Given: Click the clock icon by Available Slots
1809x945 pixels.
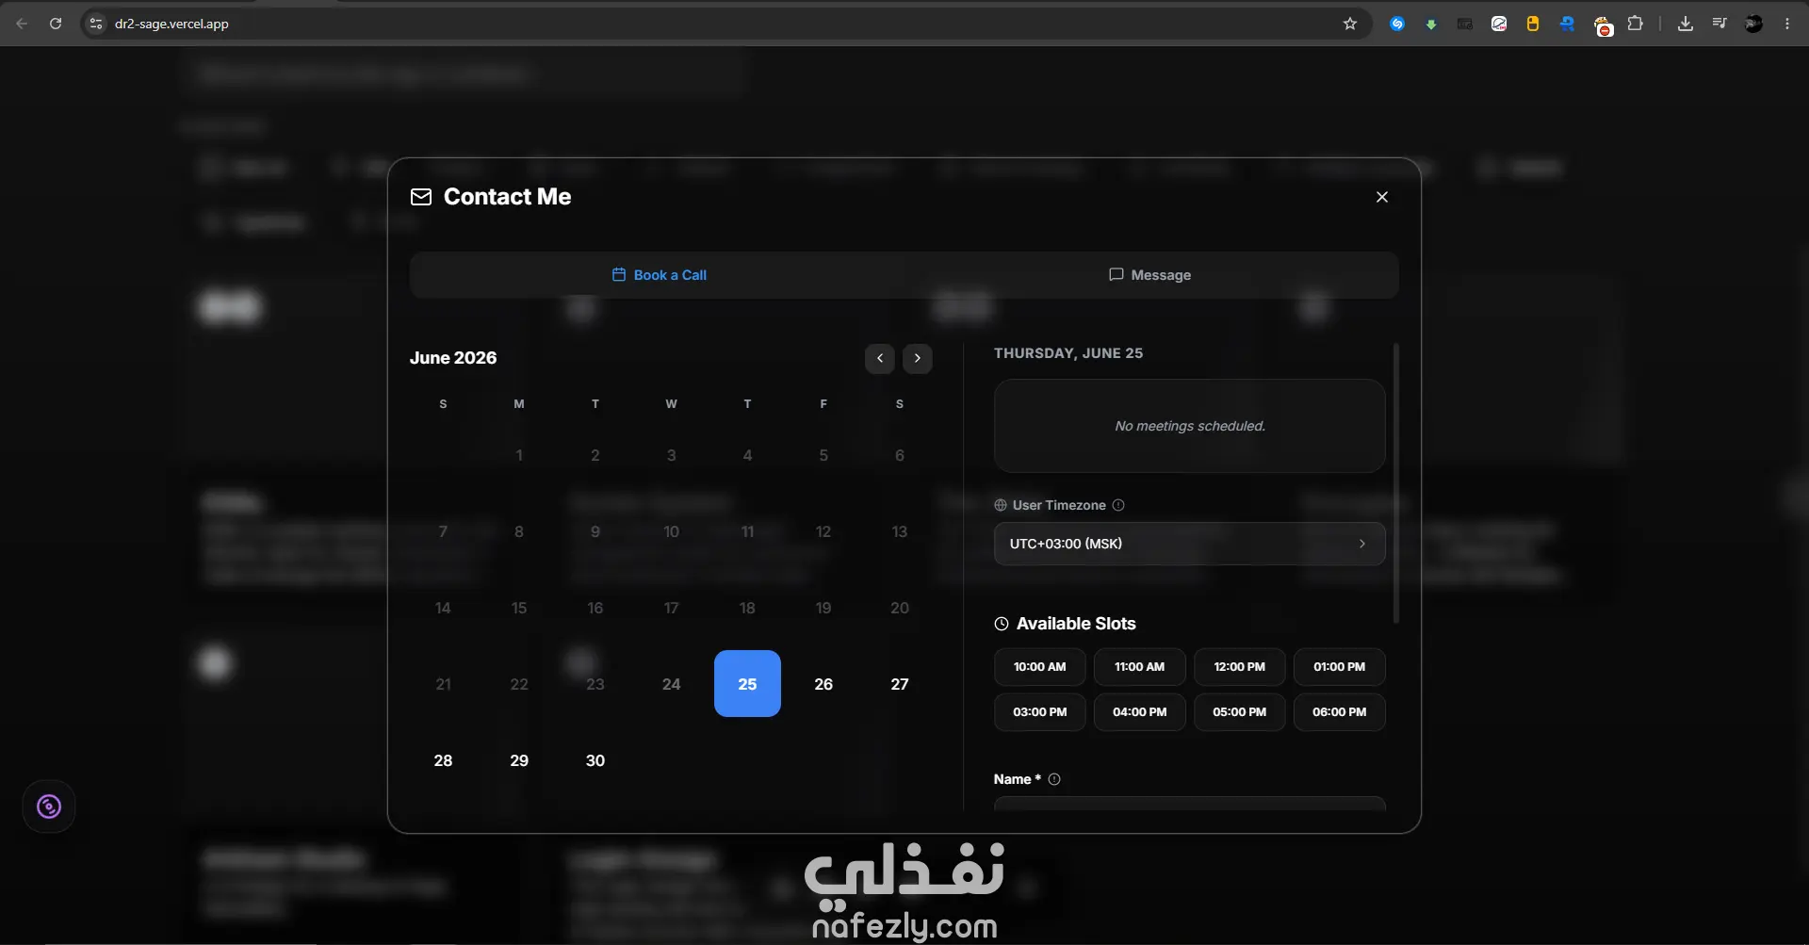Looking at the screenshot, I should click(x=1002, y=624).
